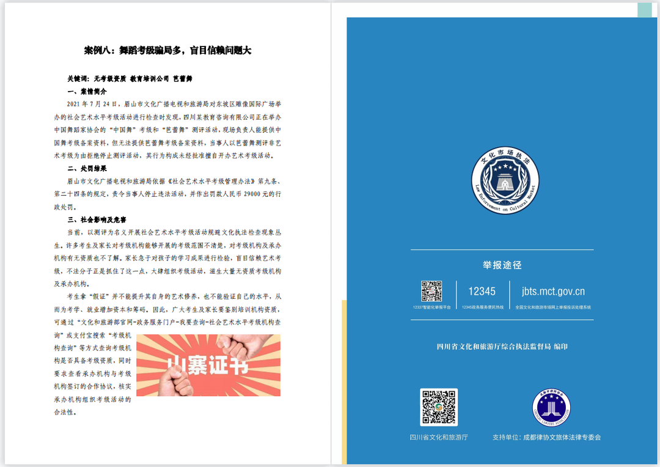Click the heading 一、案情简介
The image size is (660, 467).
click(x=87, y=91)
